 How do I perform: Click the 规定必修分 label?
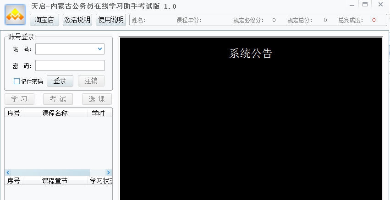pyautogui.click(x=248, y=21)
